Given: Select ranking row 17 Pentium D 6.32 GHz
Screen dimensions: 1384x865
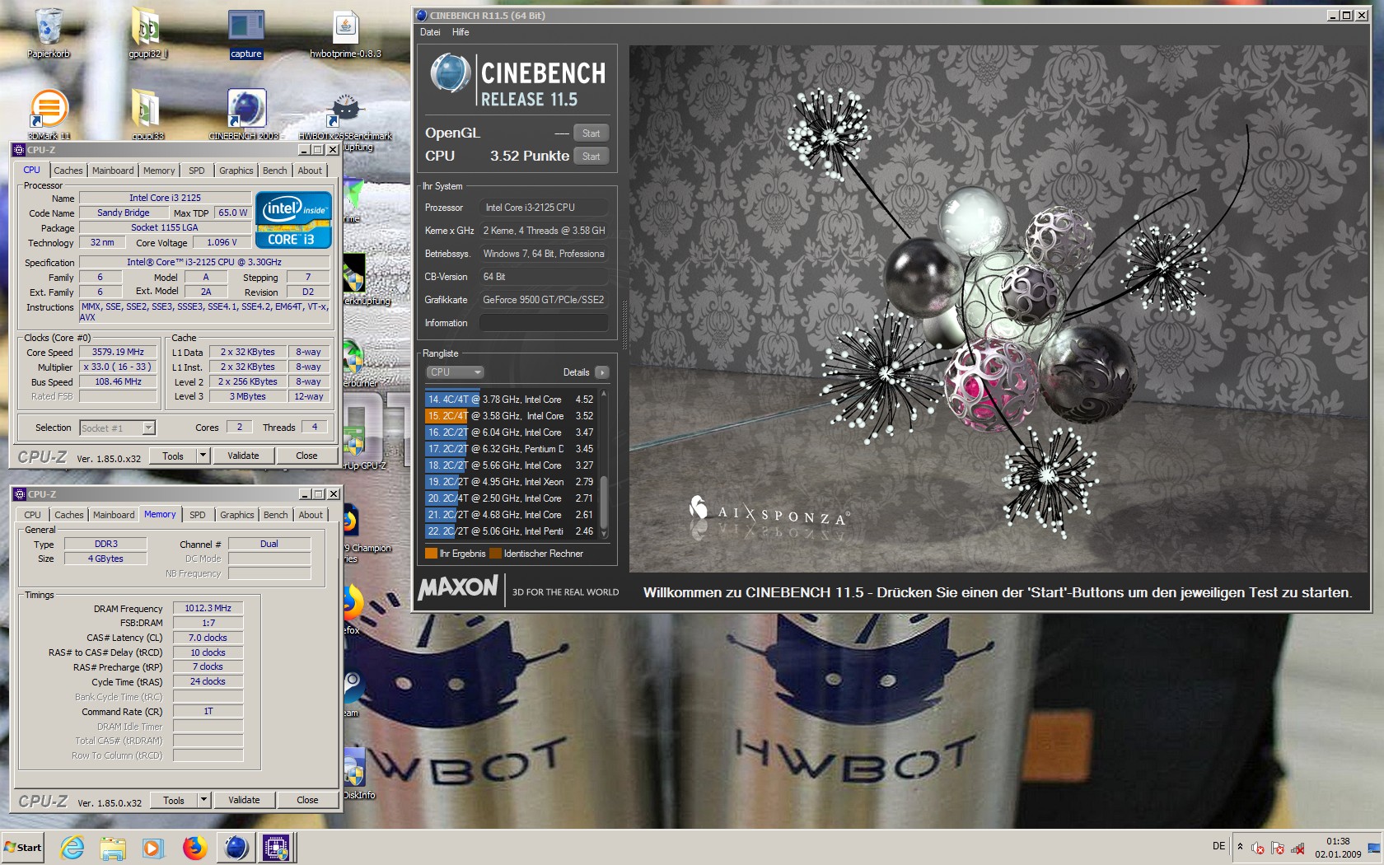Looking at the screenshot, I should point(511,449).
